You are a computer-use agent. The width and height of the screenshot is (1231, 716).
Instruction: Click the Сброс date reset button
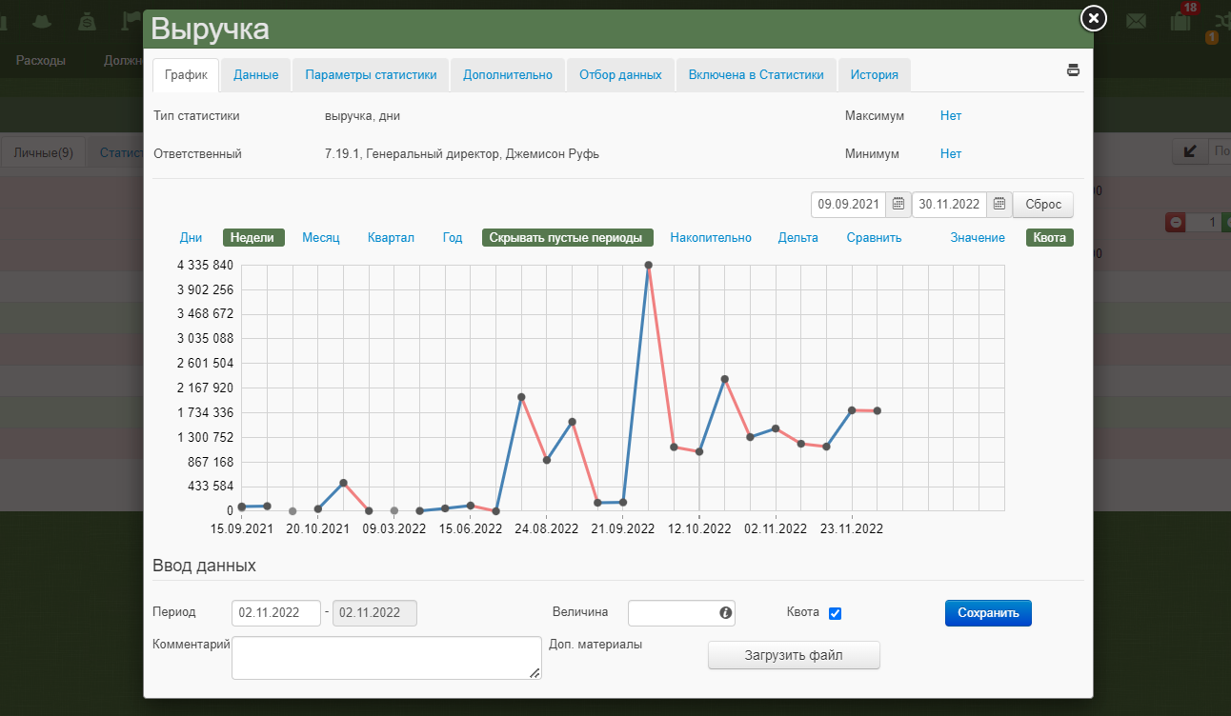[1043, 205]
